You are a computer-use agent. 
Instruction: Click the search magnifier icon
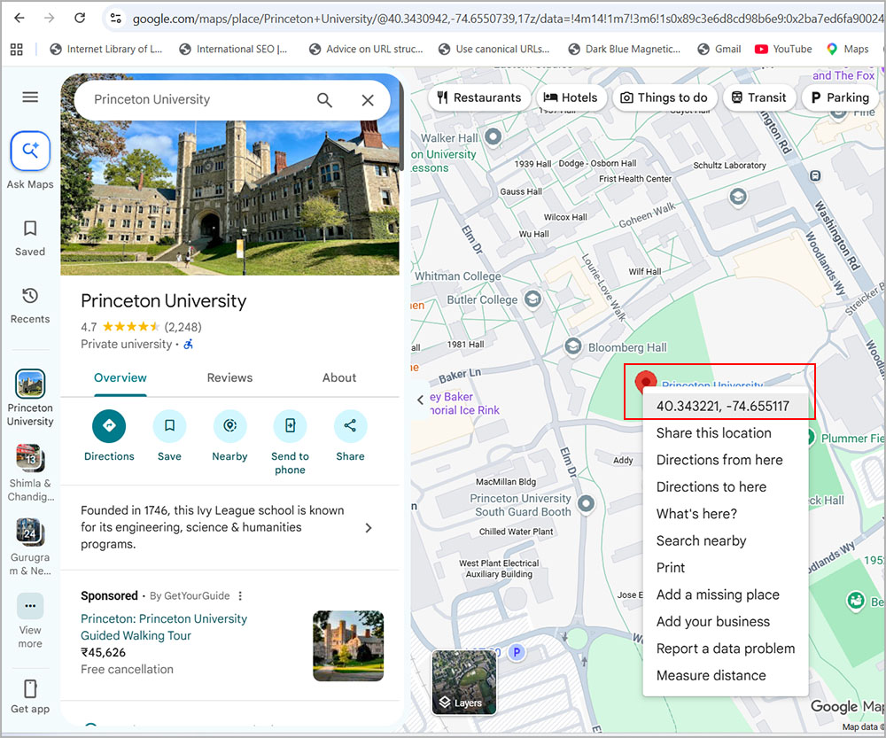coord(324,100)
